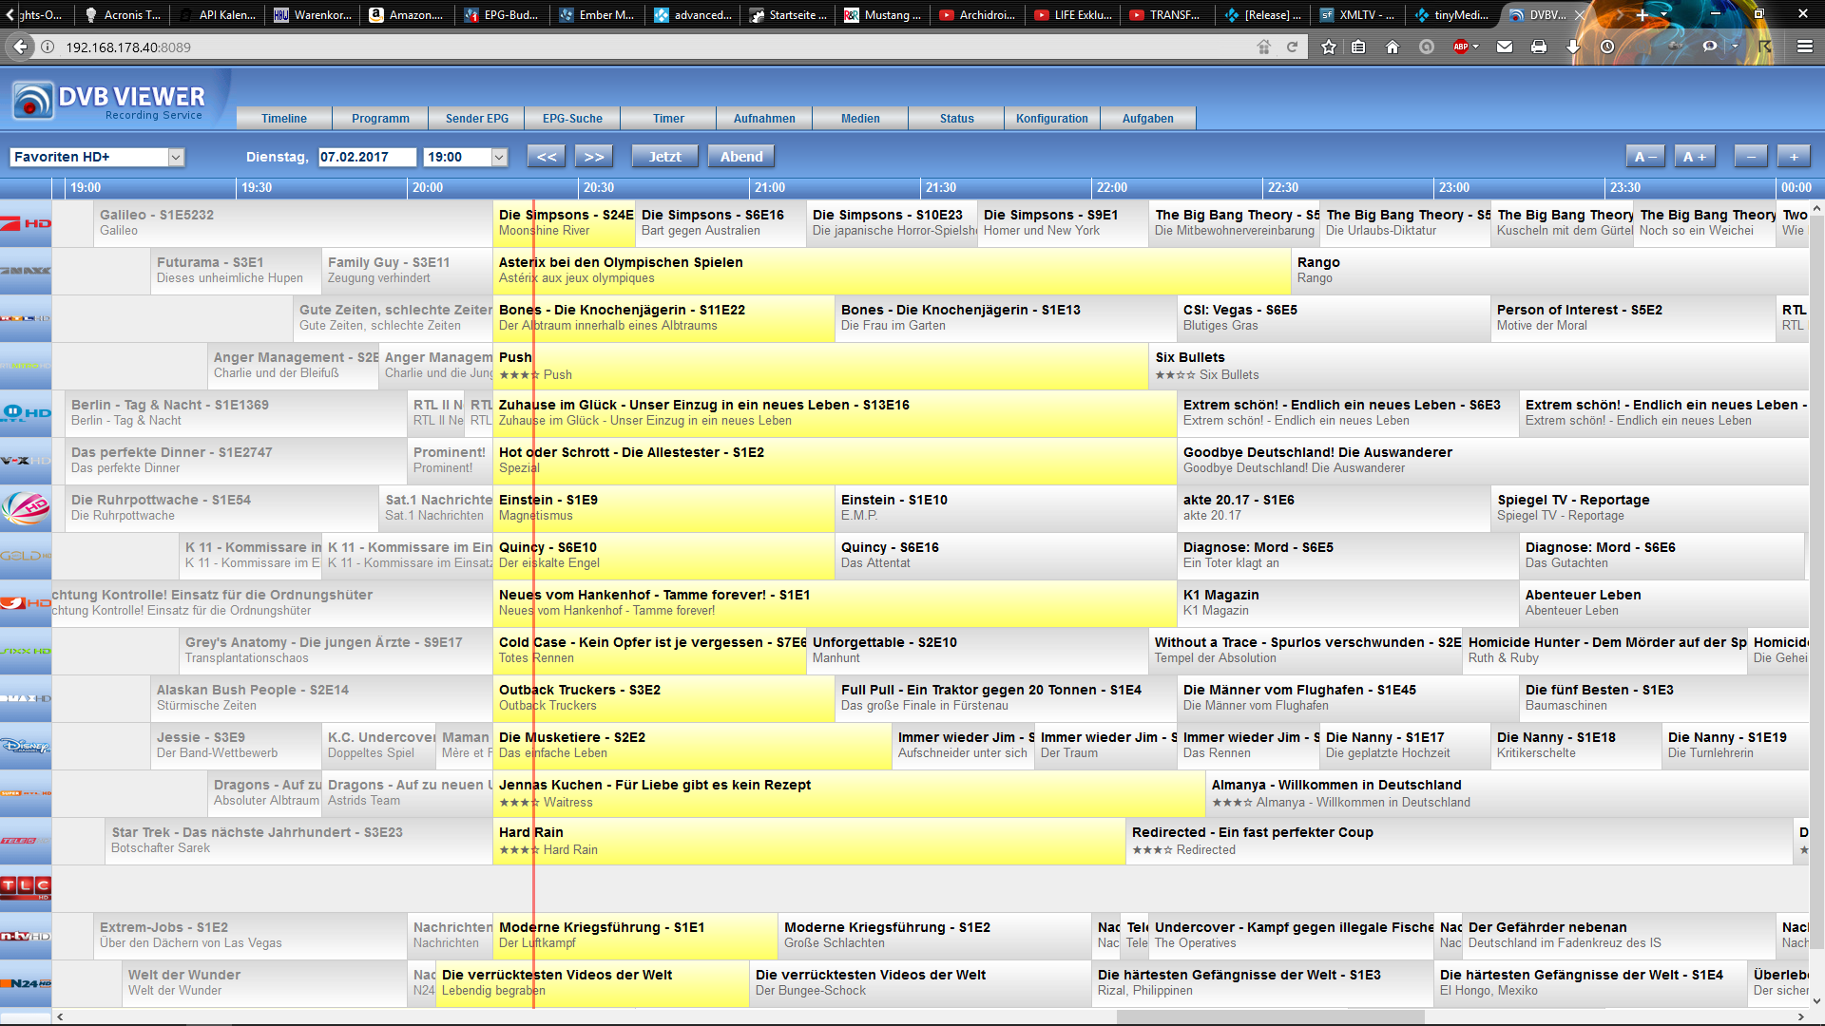1825x1026 pixels.
Task: Open the history clock toolbar icon
Action: 1607,47
